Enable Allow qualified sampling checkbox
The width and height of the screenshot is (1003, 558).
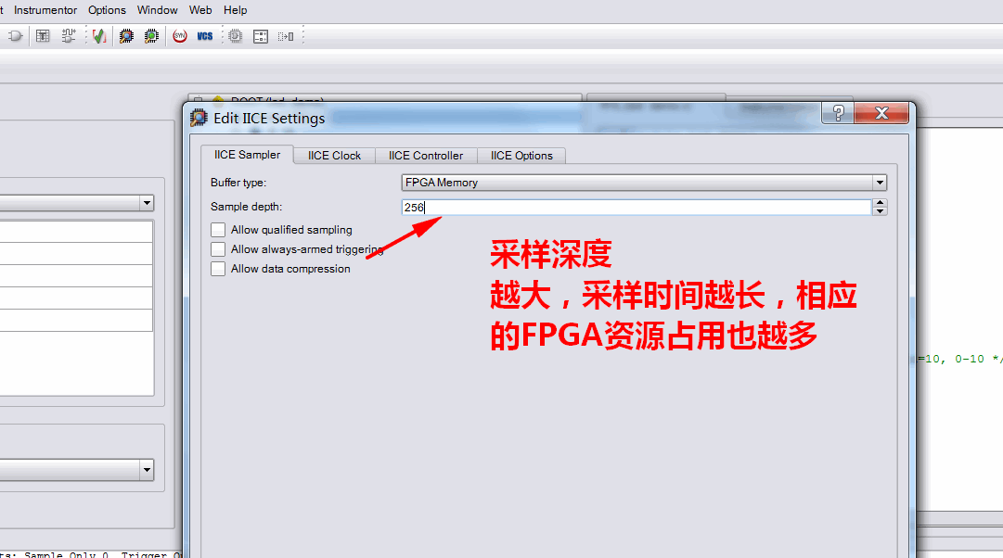tap(218, 230)
